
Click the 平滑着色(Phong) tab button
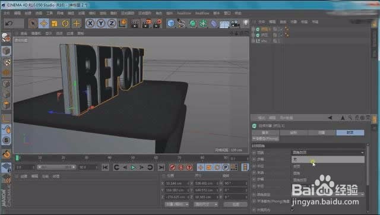265,138
